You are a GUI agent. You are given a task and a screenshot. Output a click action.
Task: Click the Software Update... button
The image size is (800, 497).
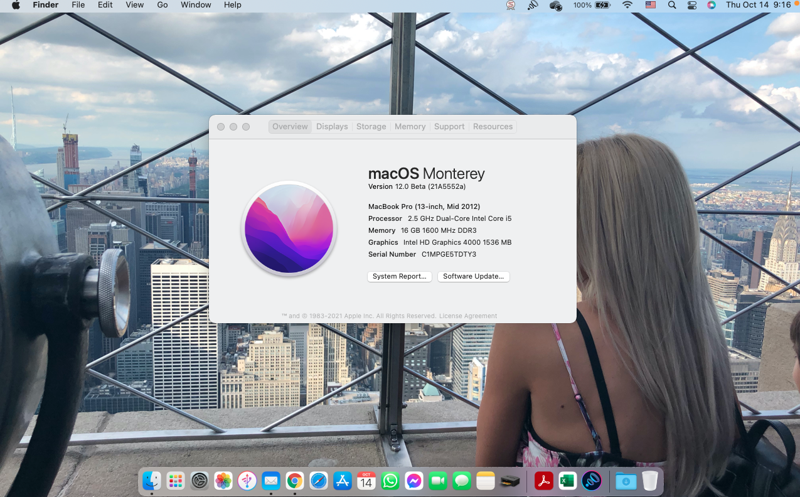click(474, 277)
